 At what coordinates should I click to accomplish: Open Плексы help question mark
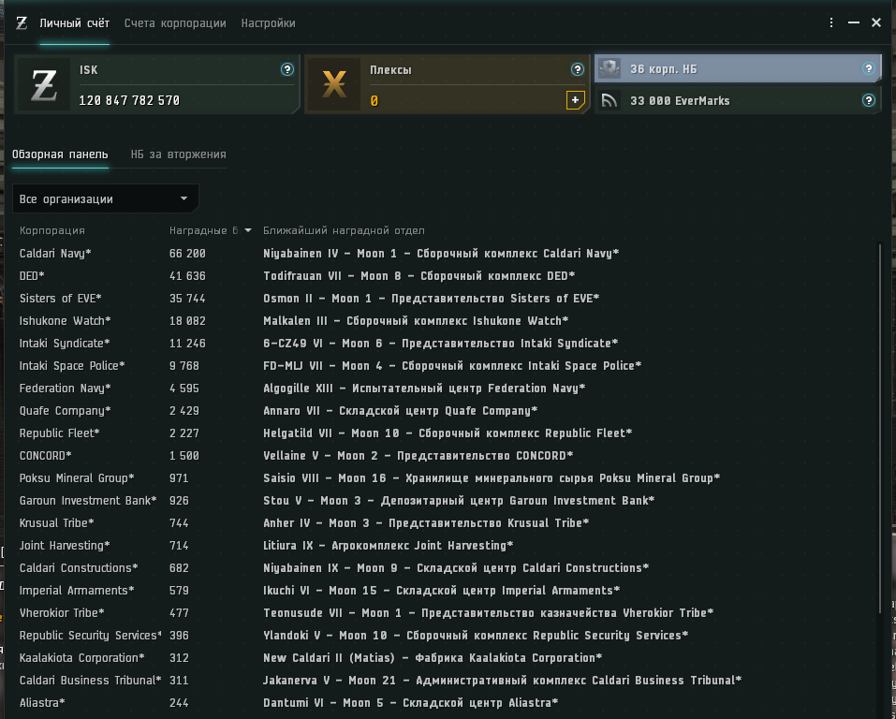pyautogui.click(x=577, y=69)
